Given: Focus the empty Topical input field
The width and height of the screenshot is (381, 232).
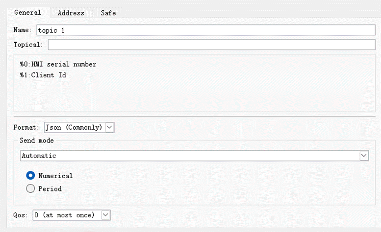Looking at the screenshot, I should pyautogui.click(x=211, y=45).
